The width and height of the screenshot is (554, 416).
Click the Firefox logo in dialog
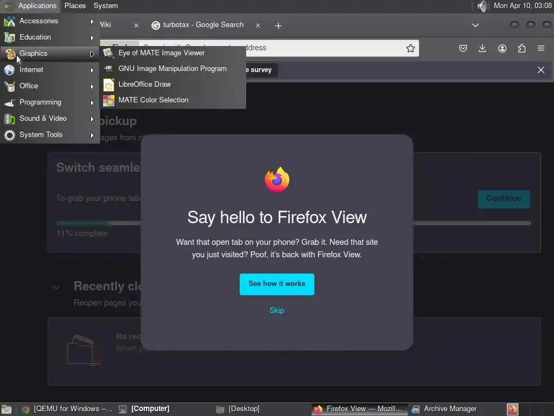pyautogui.click(x=277, y=180)
